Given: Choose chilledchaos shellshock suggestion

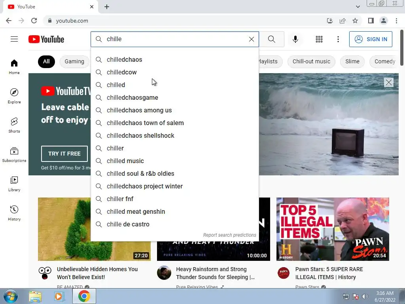Looking at the screenshot, I should 174,135.
